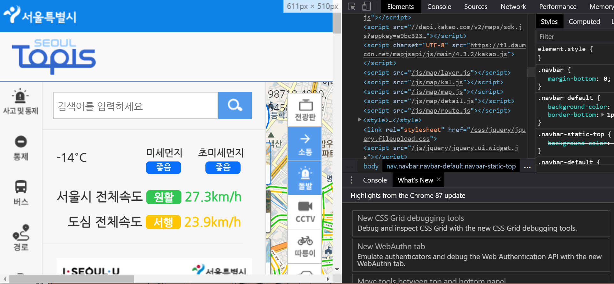The width and height of the screenshot is (614, 284).
Task: Switch to the Console tab in DevTools toolbar
Action: (x=439, y=6)
